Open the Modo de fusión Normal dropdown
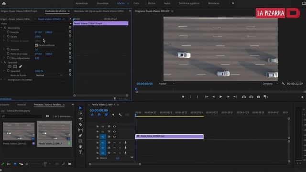 (49, 75)
